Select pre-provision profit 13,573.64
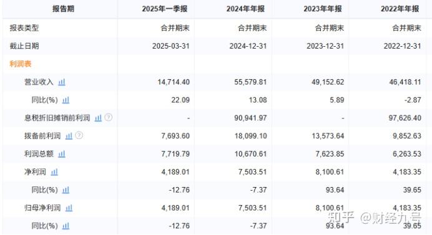The height and width of the screenshot is (235, 432). click(328, 136)
